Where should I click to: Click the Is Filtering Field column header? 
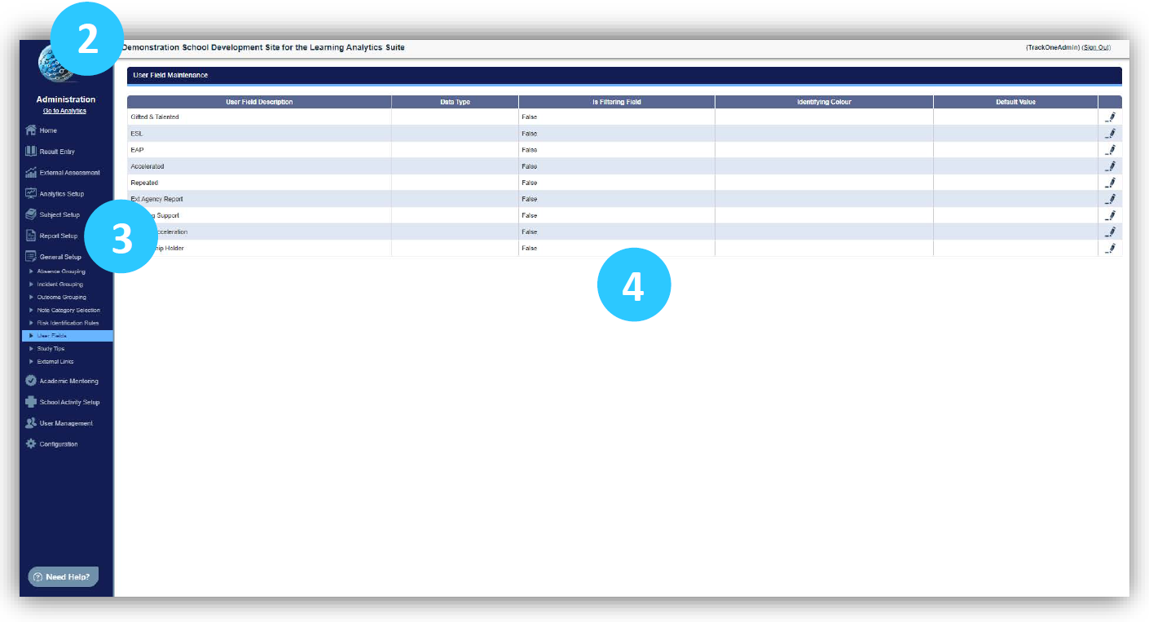tap(617, 102)
